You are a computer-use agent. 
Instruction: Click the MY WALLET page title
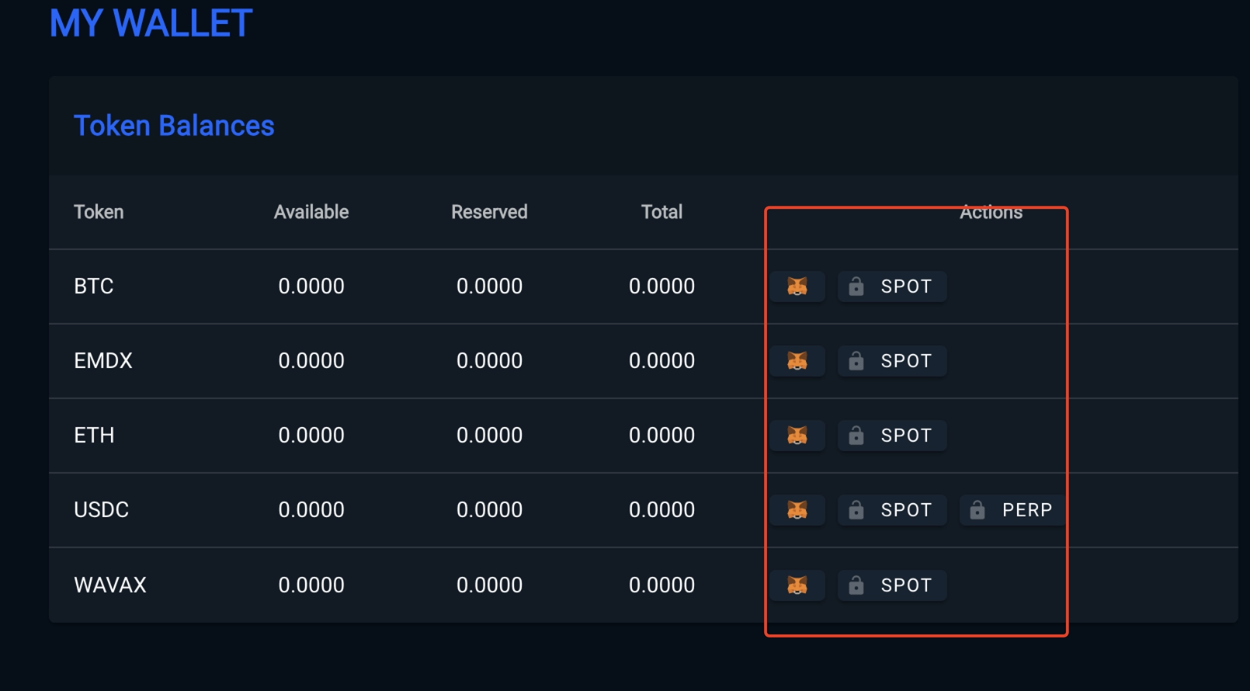pos(151,23)
